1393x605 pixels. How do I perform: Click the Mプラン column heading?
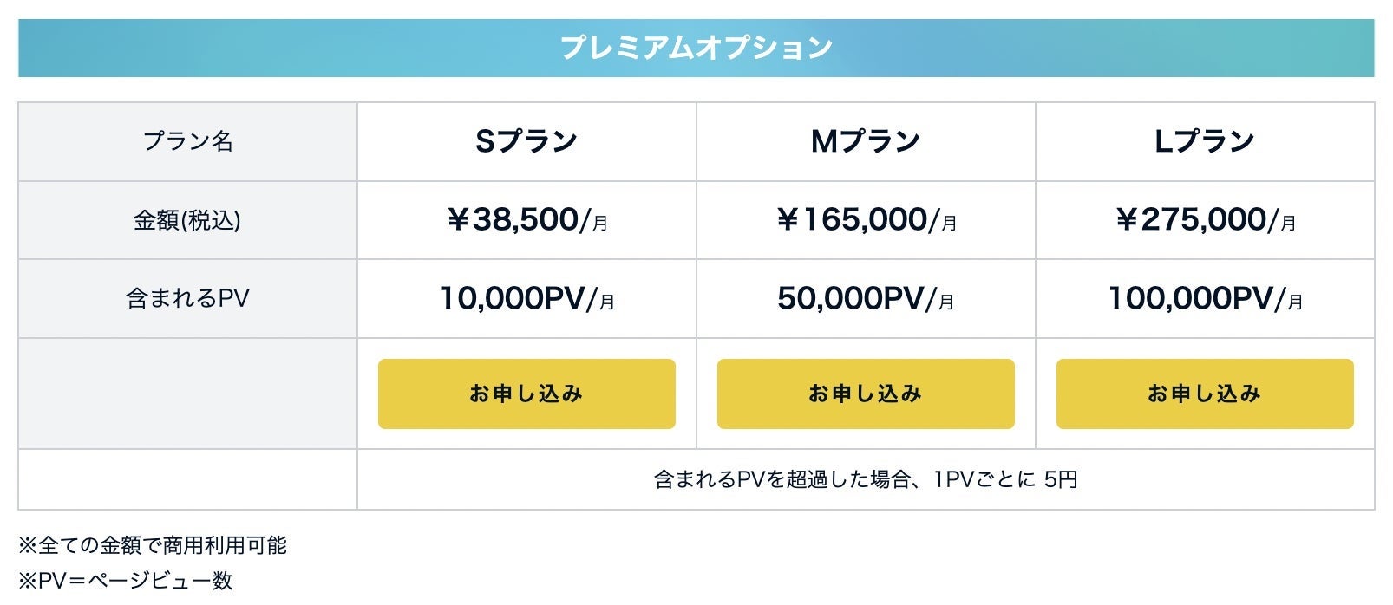[x=866, y=141]
